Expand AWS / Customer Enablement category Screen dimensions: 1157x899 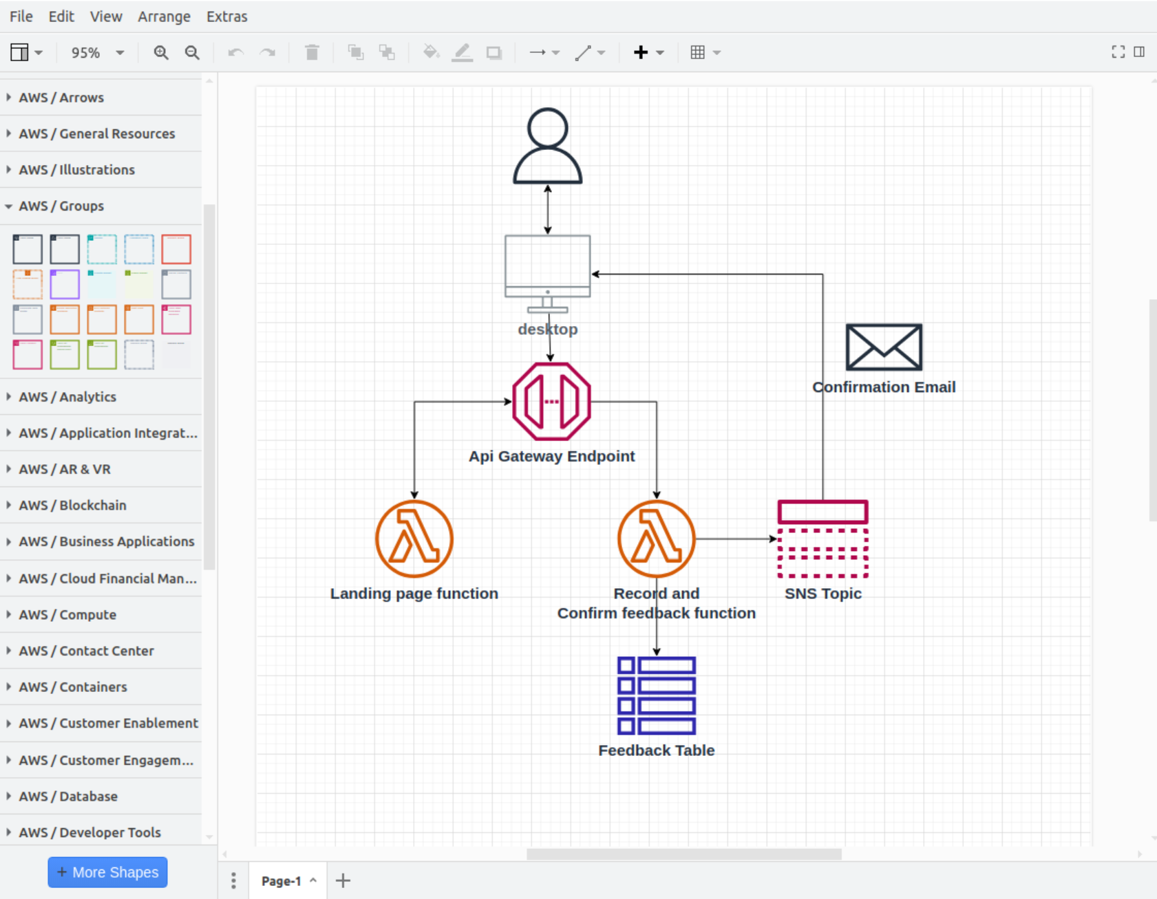(100, 723)
